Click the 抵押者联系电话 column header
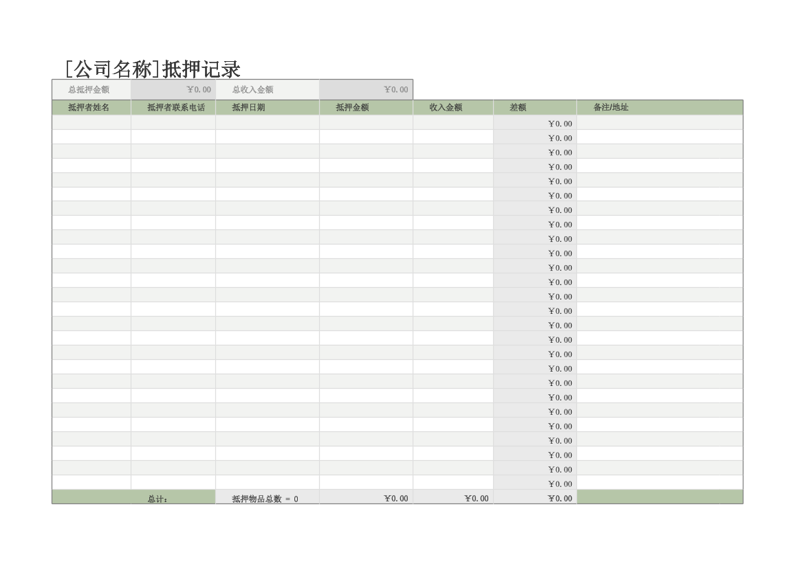Image resolution: width=804 pixels, height=568 pixels. coord(173,108)
